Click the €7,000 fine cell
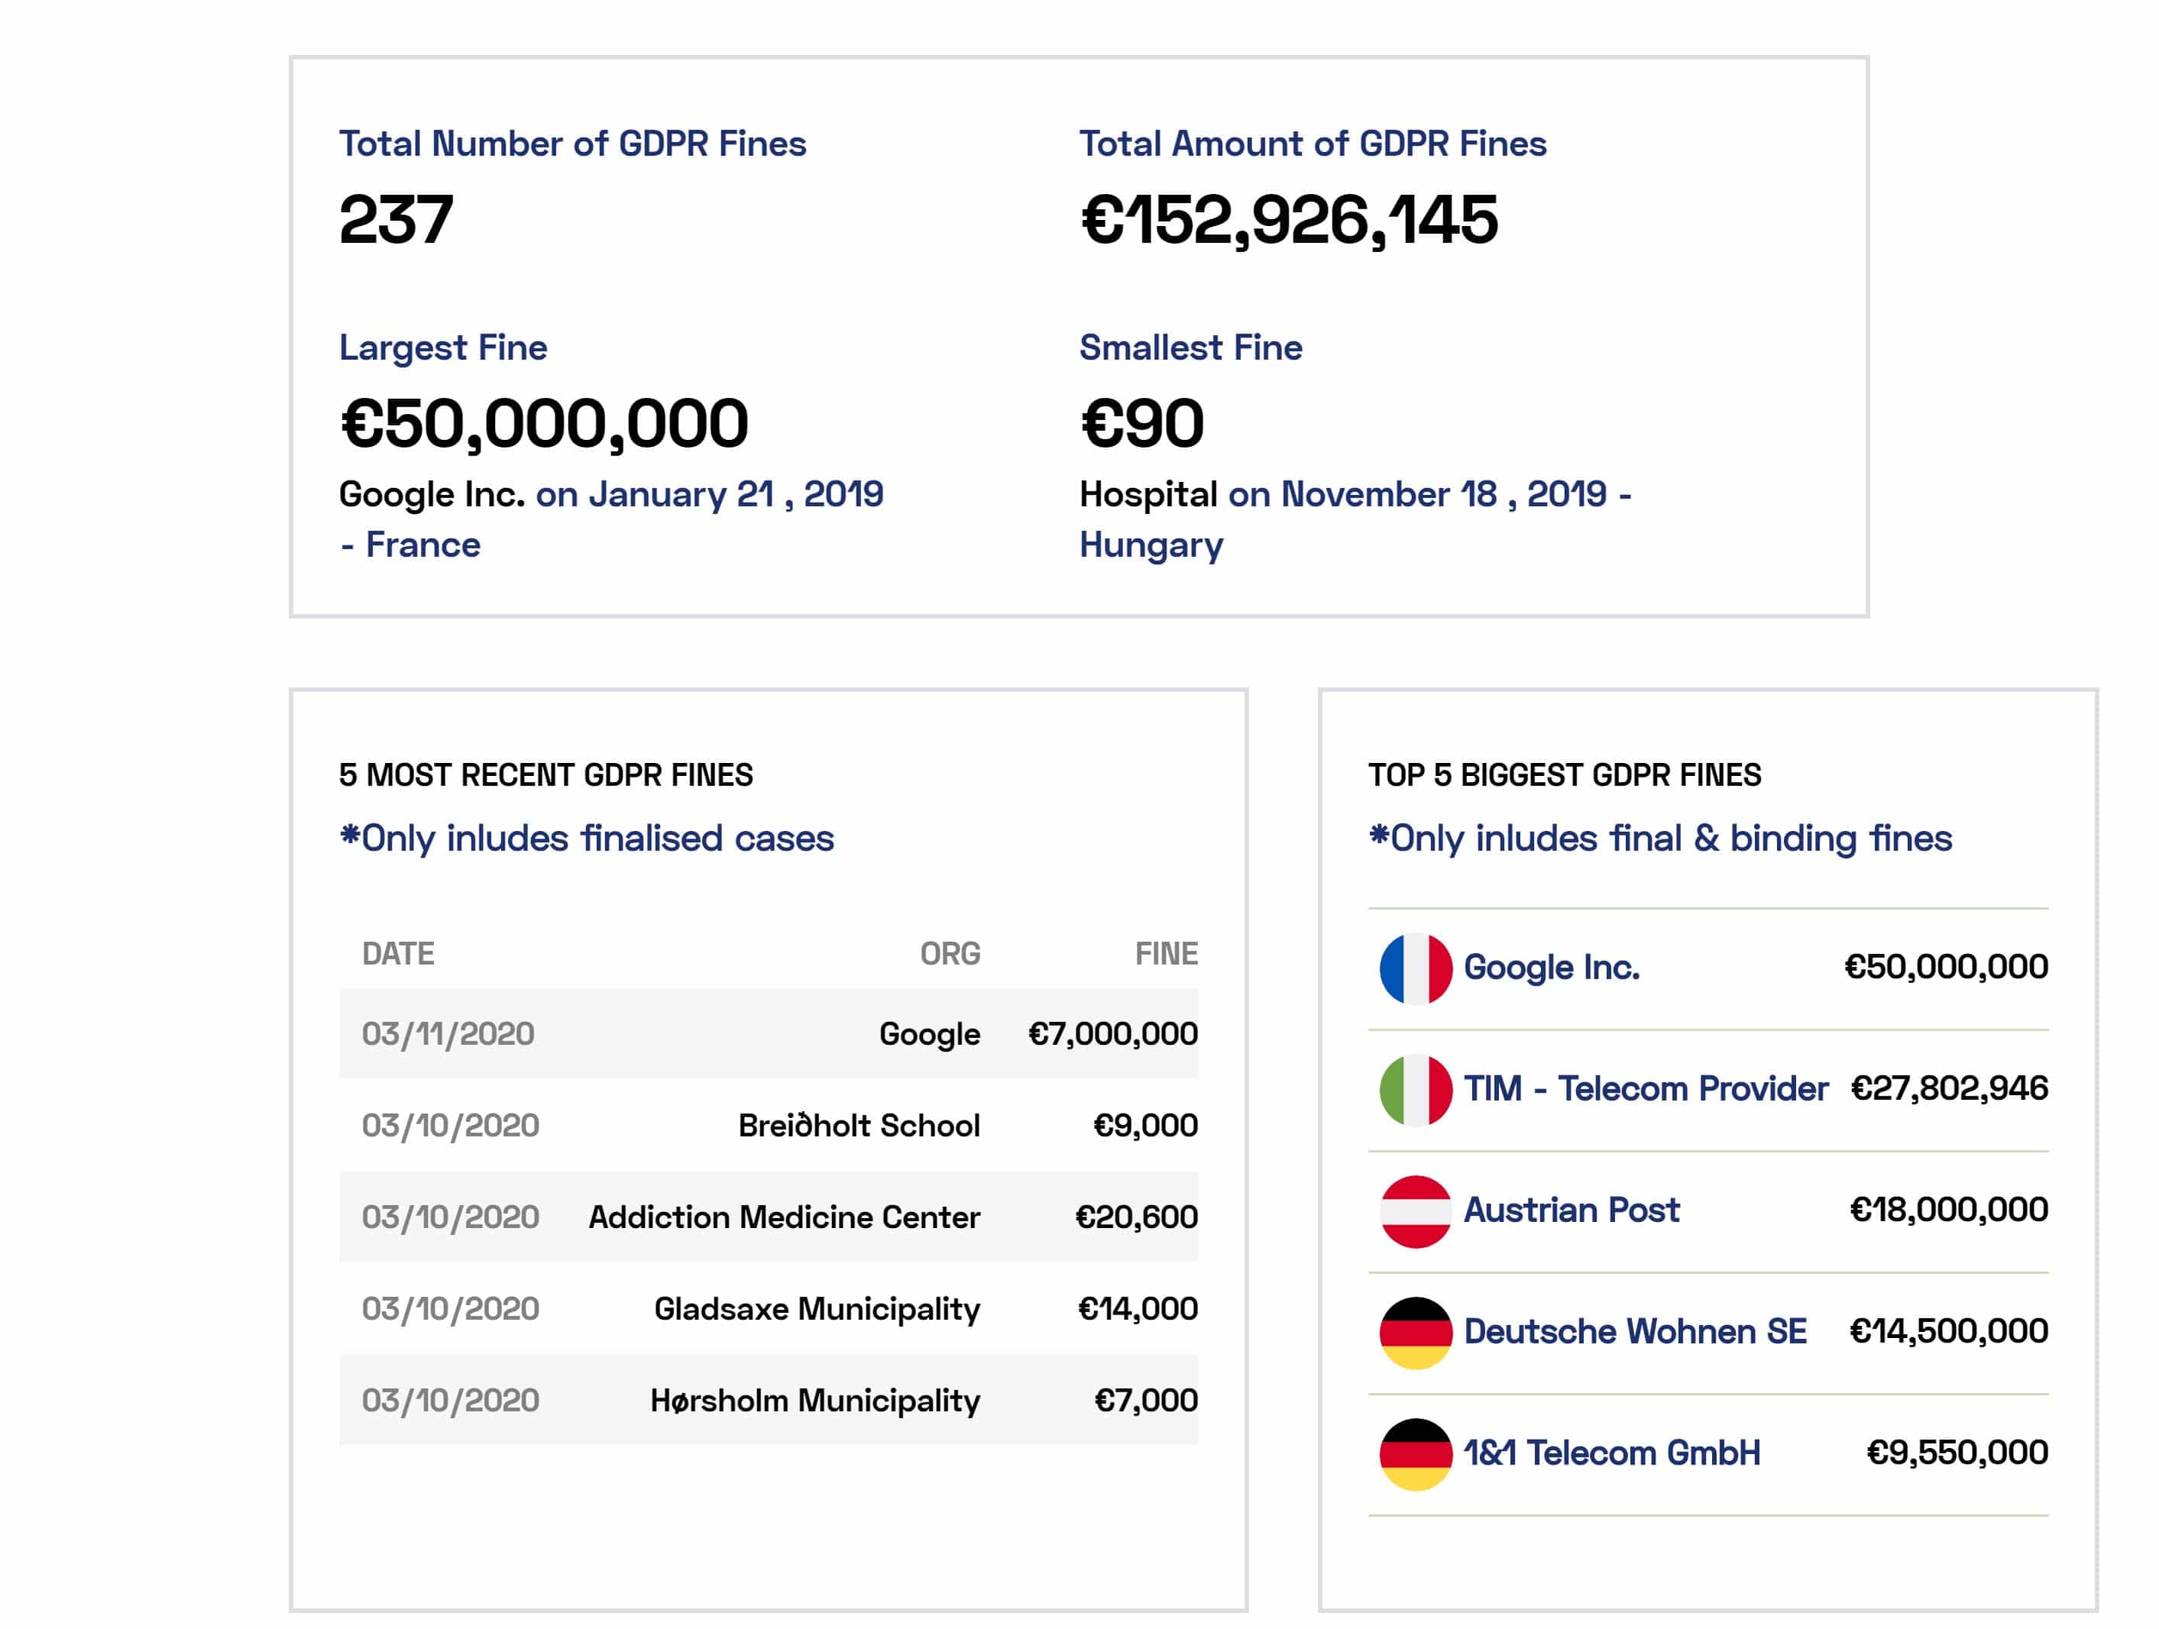2159x1629 pixels. click(1146, 1401)
